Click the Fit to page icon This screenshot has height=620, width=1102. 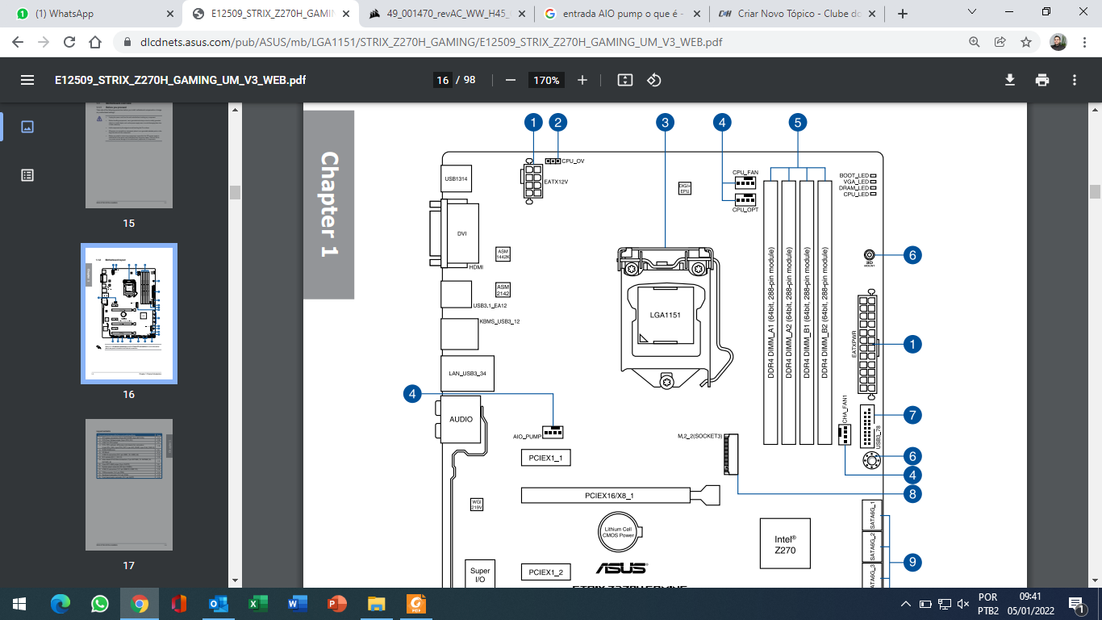[624, 80]
